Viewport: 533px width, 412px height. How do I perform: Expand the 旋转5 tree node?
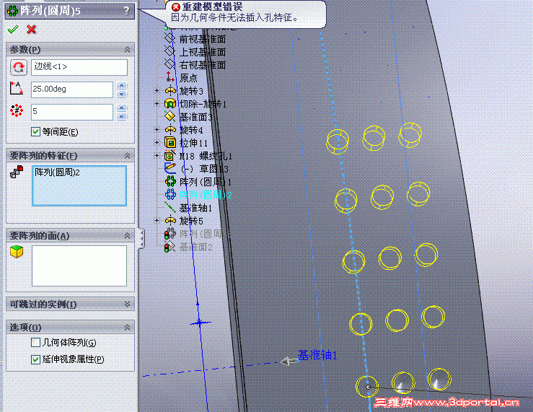coord(157,221)
